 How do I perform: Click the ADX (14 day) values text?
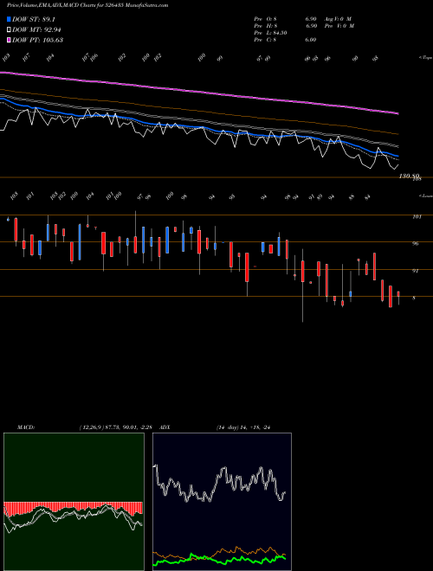coord(243,427)
